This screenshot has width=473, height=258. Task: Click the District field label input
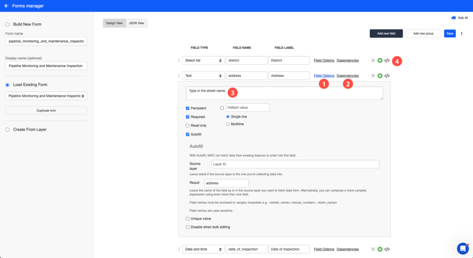click(x=289, y=60)
